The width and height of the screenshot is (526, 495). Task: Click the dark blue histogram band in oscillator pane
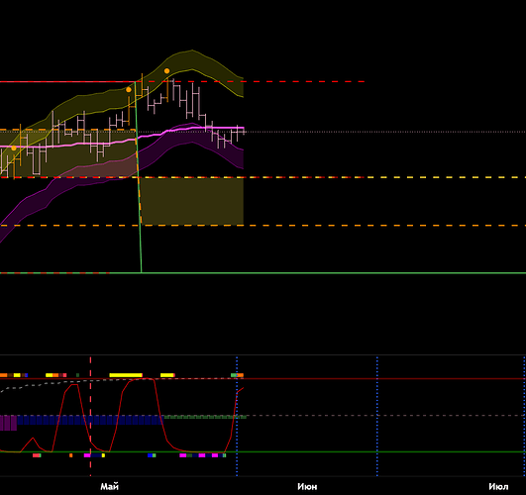point(90,420)
